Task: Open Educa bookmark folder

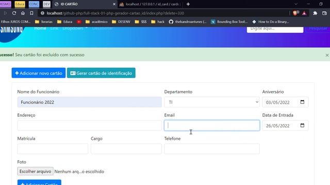Action: (x=65, y=22)
